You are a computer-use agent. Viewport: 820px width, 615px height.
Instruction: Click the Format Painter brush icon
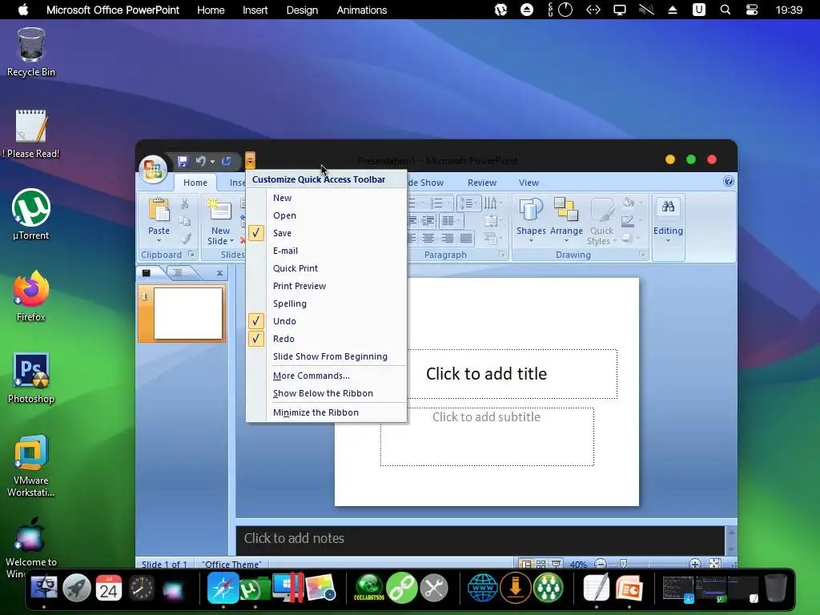[x=185, y=239]
